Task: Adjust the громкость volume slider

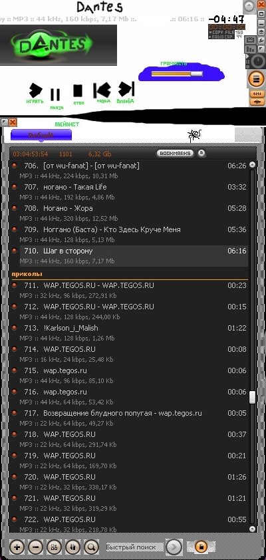Action: (177, 74)
